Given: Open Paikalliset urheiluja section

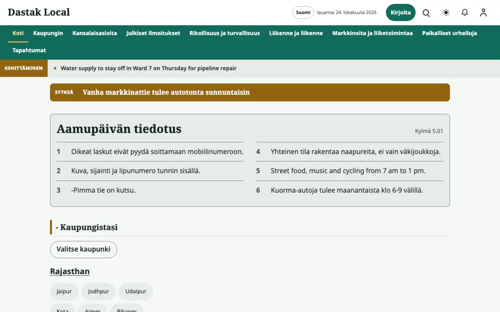Looking at the screenshot, I should [450, 33].
